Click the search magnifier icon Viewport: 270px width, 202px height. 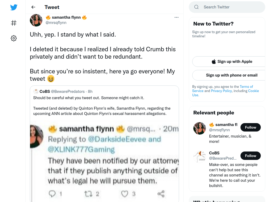pos(196,7)
